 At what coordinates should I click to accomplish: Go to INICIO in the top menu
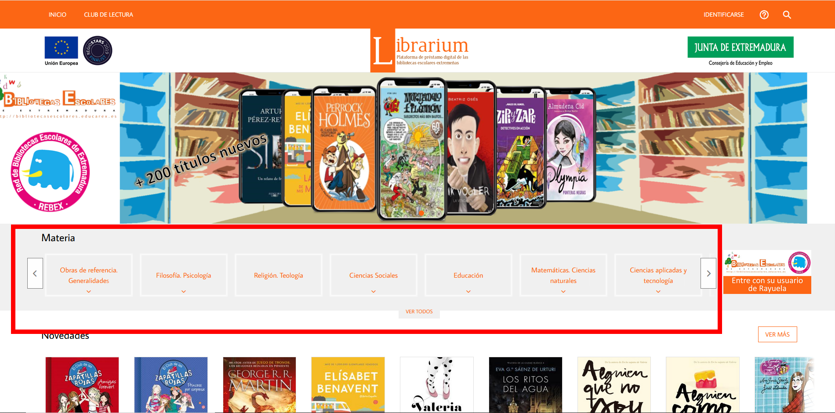coord(58,14)
